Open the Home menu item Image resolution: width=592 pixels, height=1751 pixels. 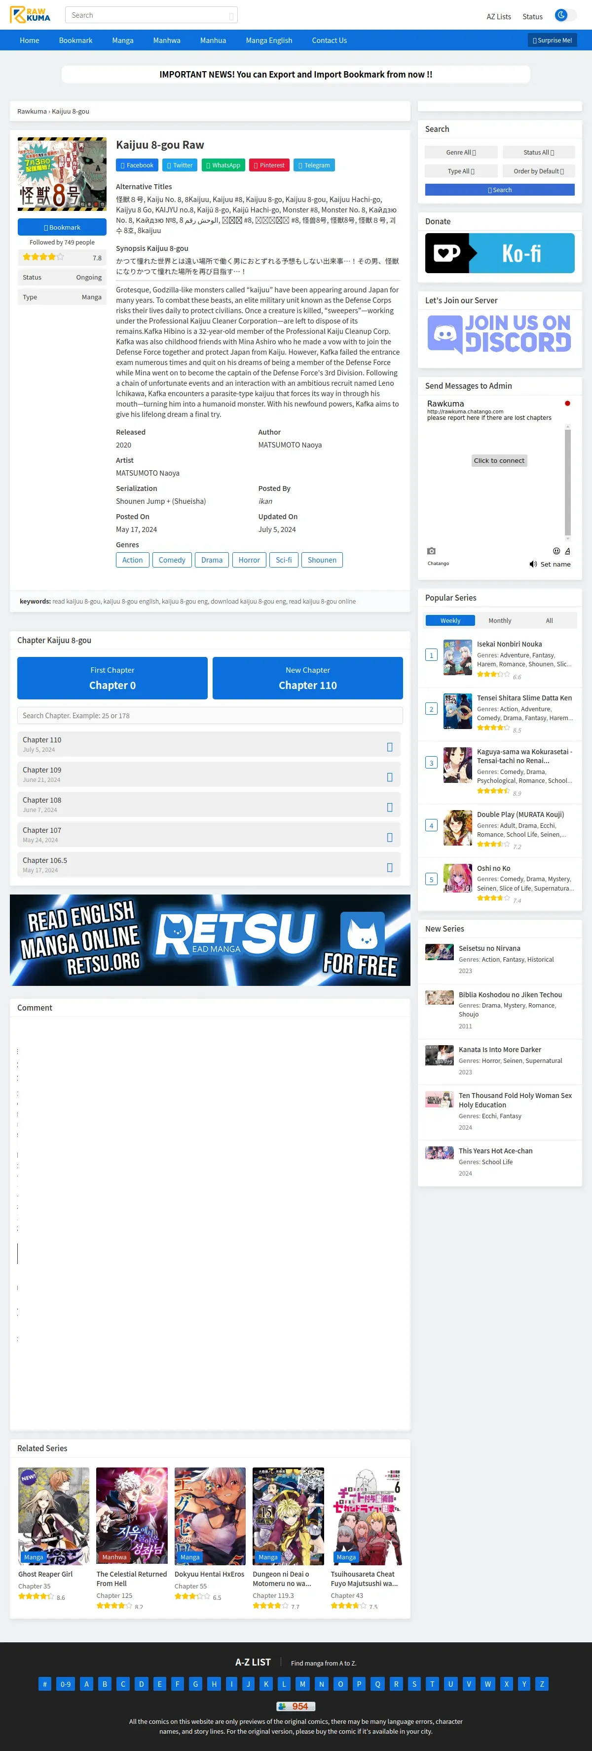(29, 40)
